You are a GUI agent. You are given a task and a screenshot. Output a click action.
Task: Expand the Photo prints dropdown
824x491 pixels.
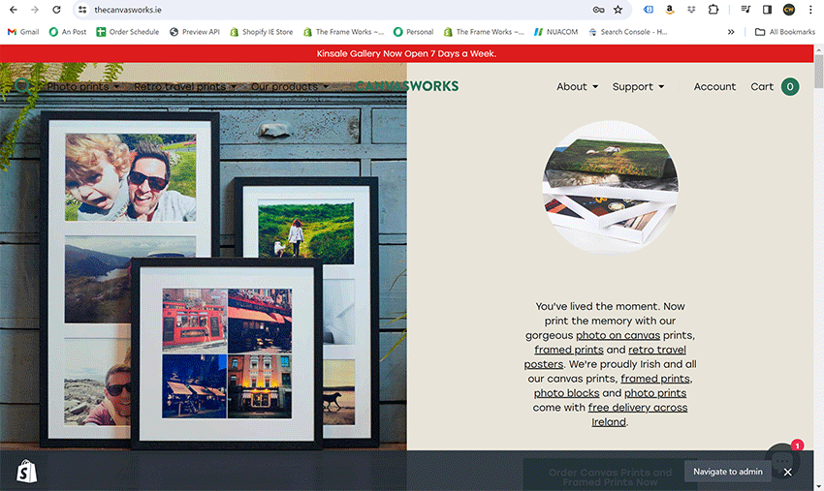tap(82, 86)
